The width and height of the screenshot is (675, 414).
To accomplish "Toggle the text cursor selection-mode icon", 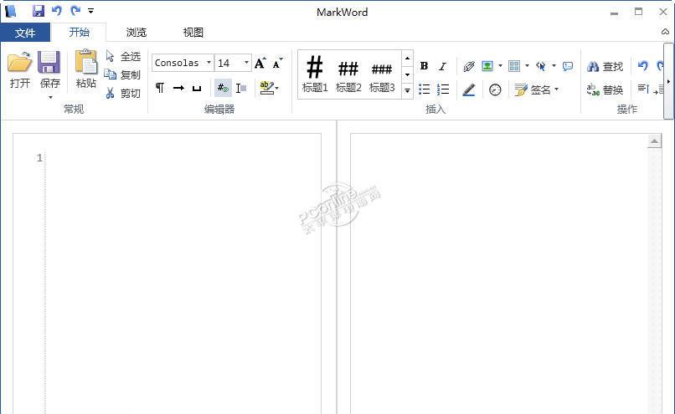I will 241,88.
